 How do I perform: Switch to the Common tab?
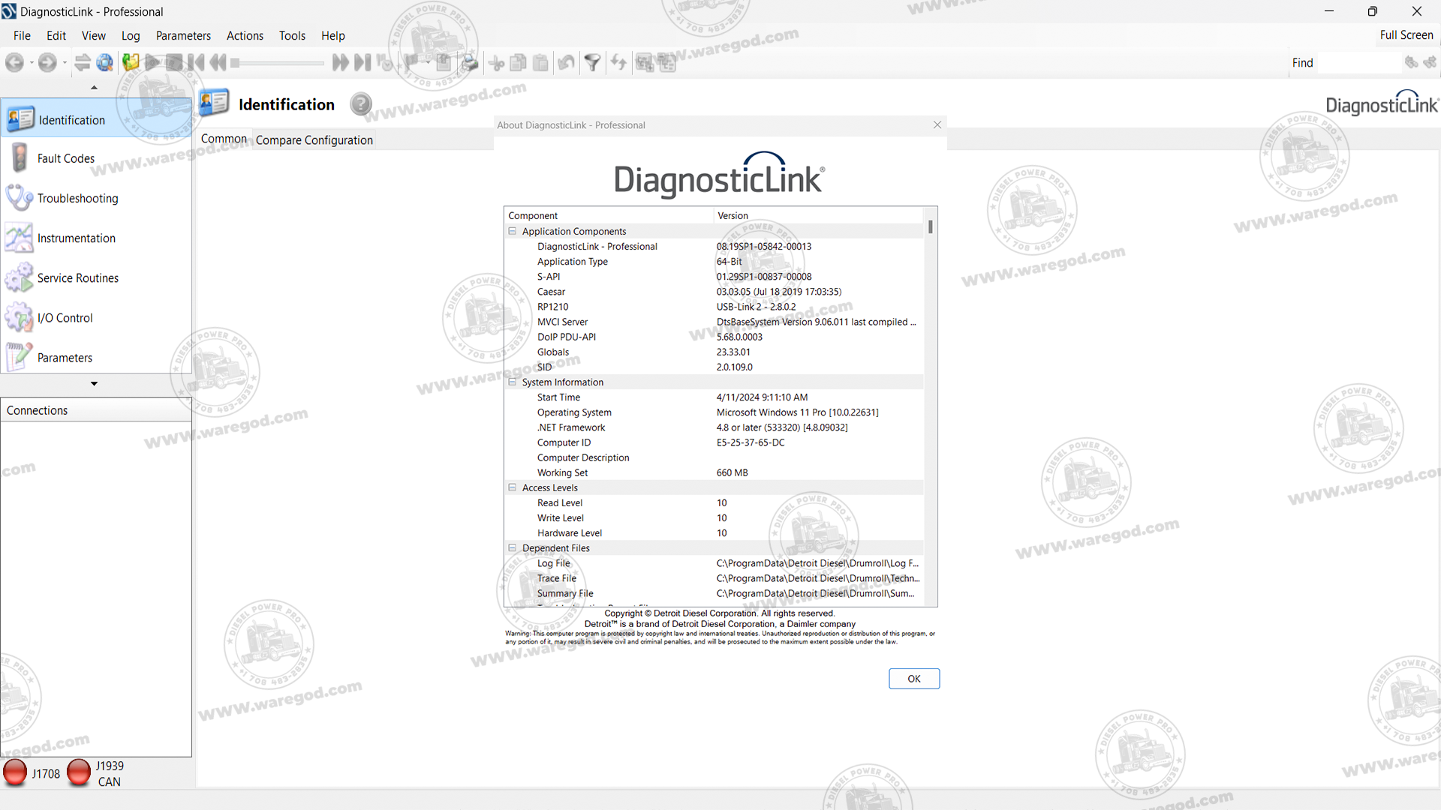(224, 139)
